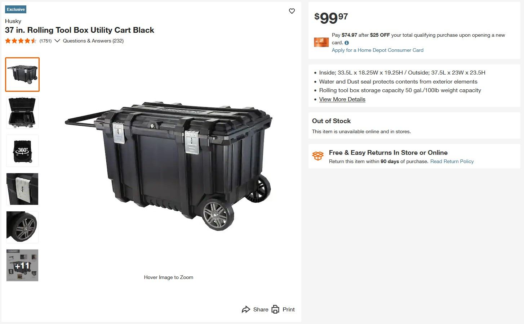This screenshot has height=324, width=524.
Task: Click the Print printer icon
Action: click(275, 310)
